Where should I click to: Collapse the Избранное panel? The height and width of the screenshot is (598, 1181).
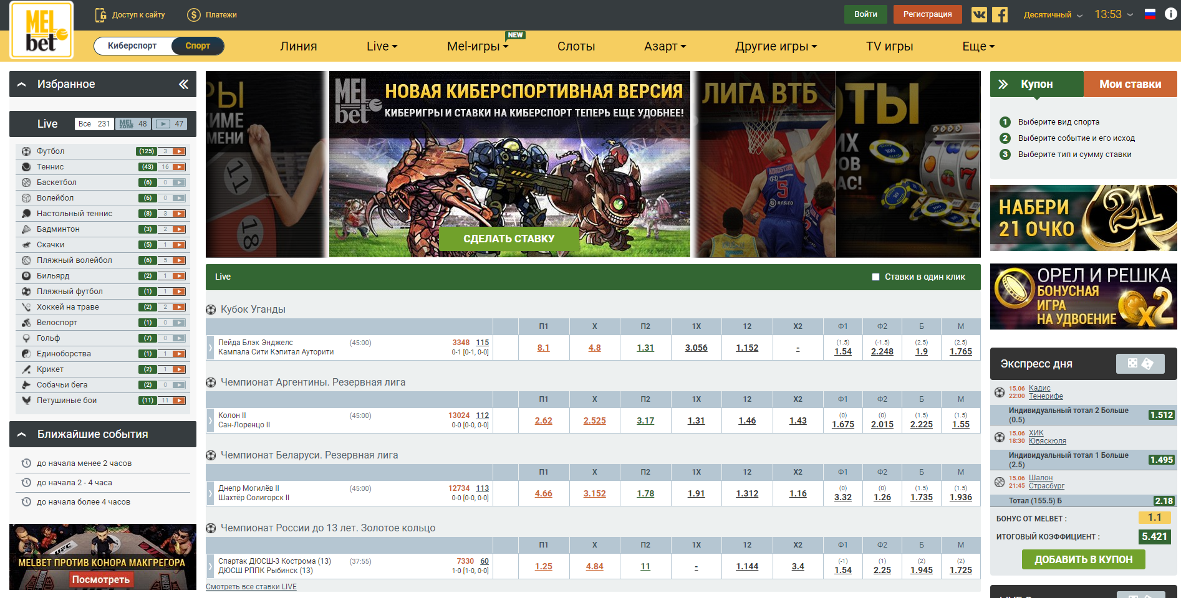pyautogui.click(x=22, y=85)
